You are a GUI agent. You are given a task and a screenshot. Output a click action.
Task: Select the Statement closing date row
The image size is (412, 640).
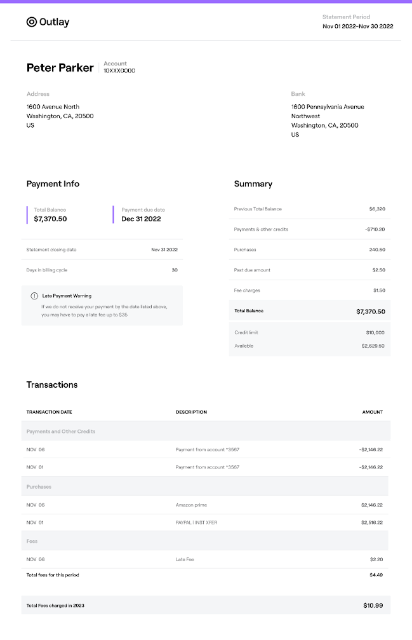tap(102, 250)
